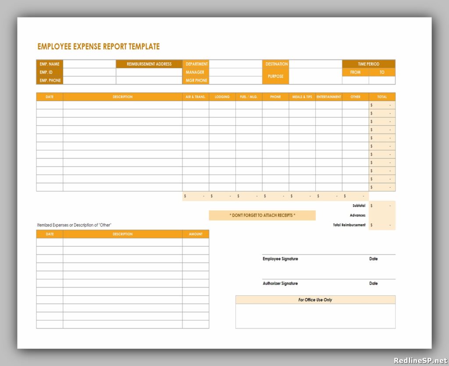Click the main table DATE header

point(50,97)
